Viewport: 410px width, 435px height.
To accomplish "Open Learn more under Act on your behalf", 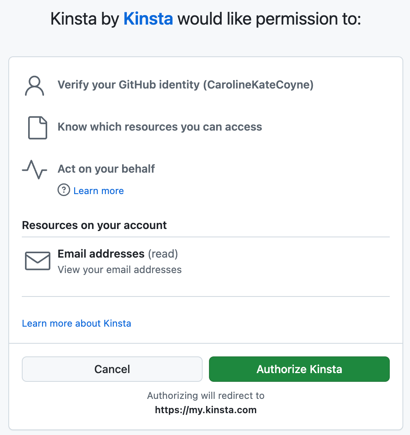I will [98, 191].
